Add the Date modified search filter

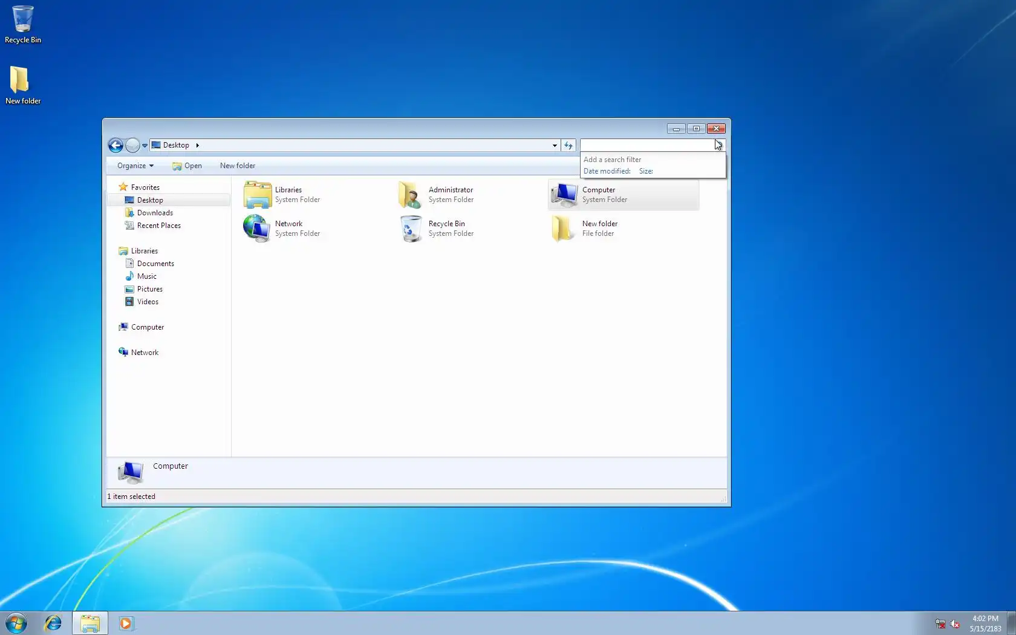click(607, 171)
